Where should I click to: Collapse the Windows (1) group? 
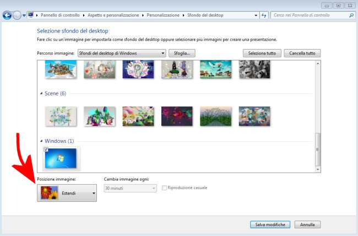(41, 141)
